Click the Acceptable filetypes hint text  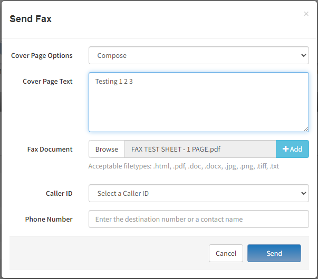[x=184, y=166]
